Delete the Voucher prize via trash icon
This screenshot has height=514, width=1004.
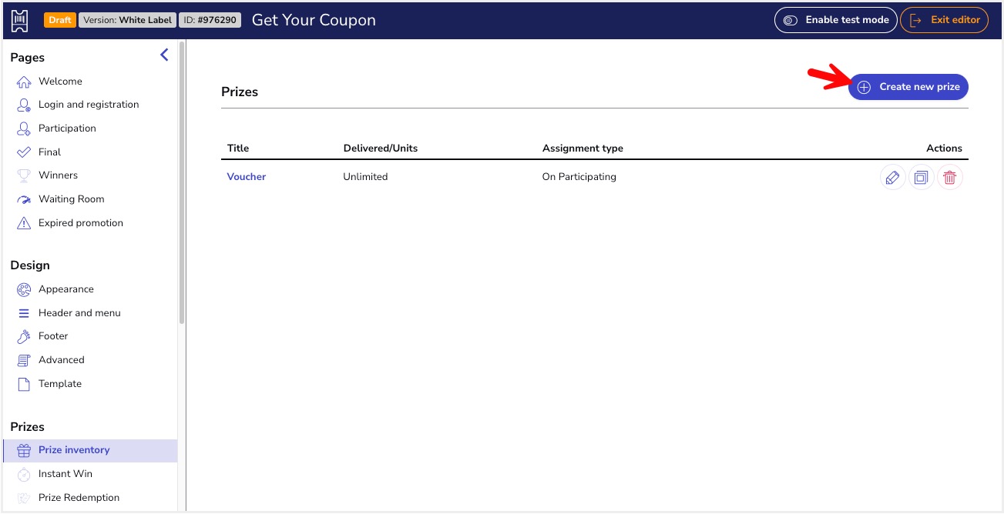[x=949, y=177]
